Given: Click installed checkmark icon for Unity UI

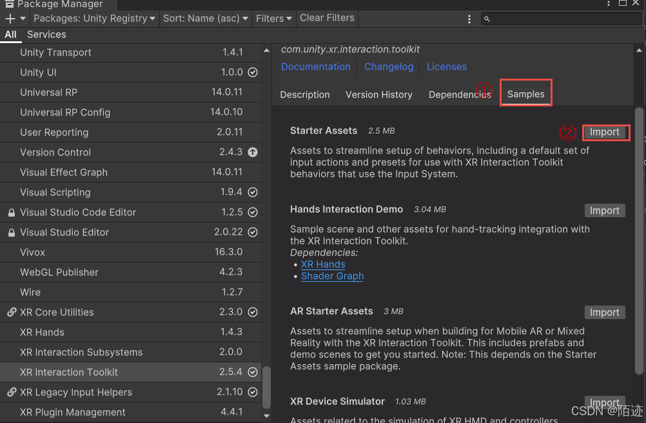Looking at the screenshot, I should (253, 72).
